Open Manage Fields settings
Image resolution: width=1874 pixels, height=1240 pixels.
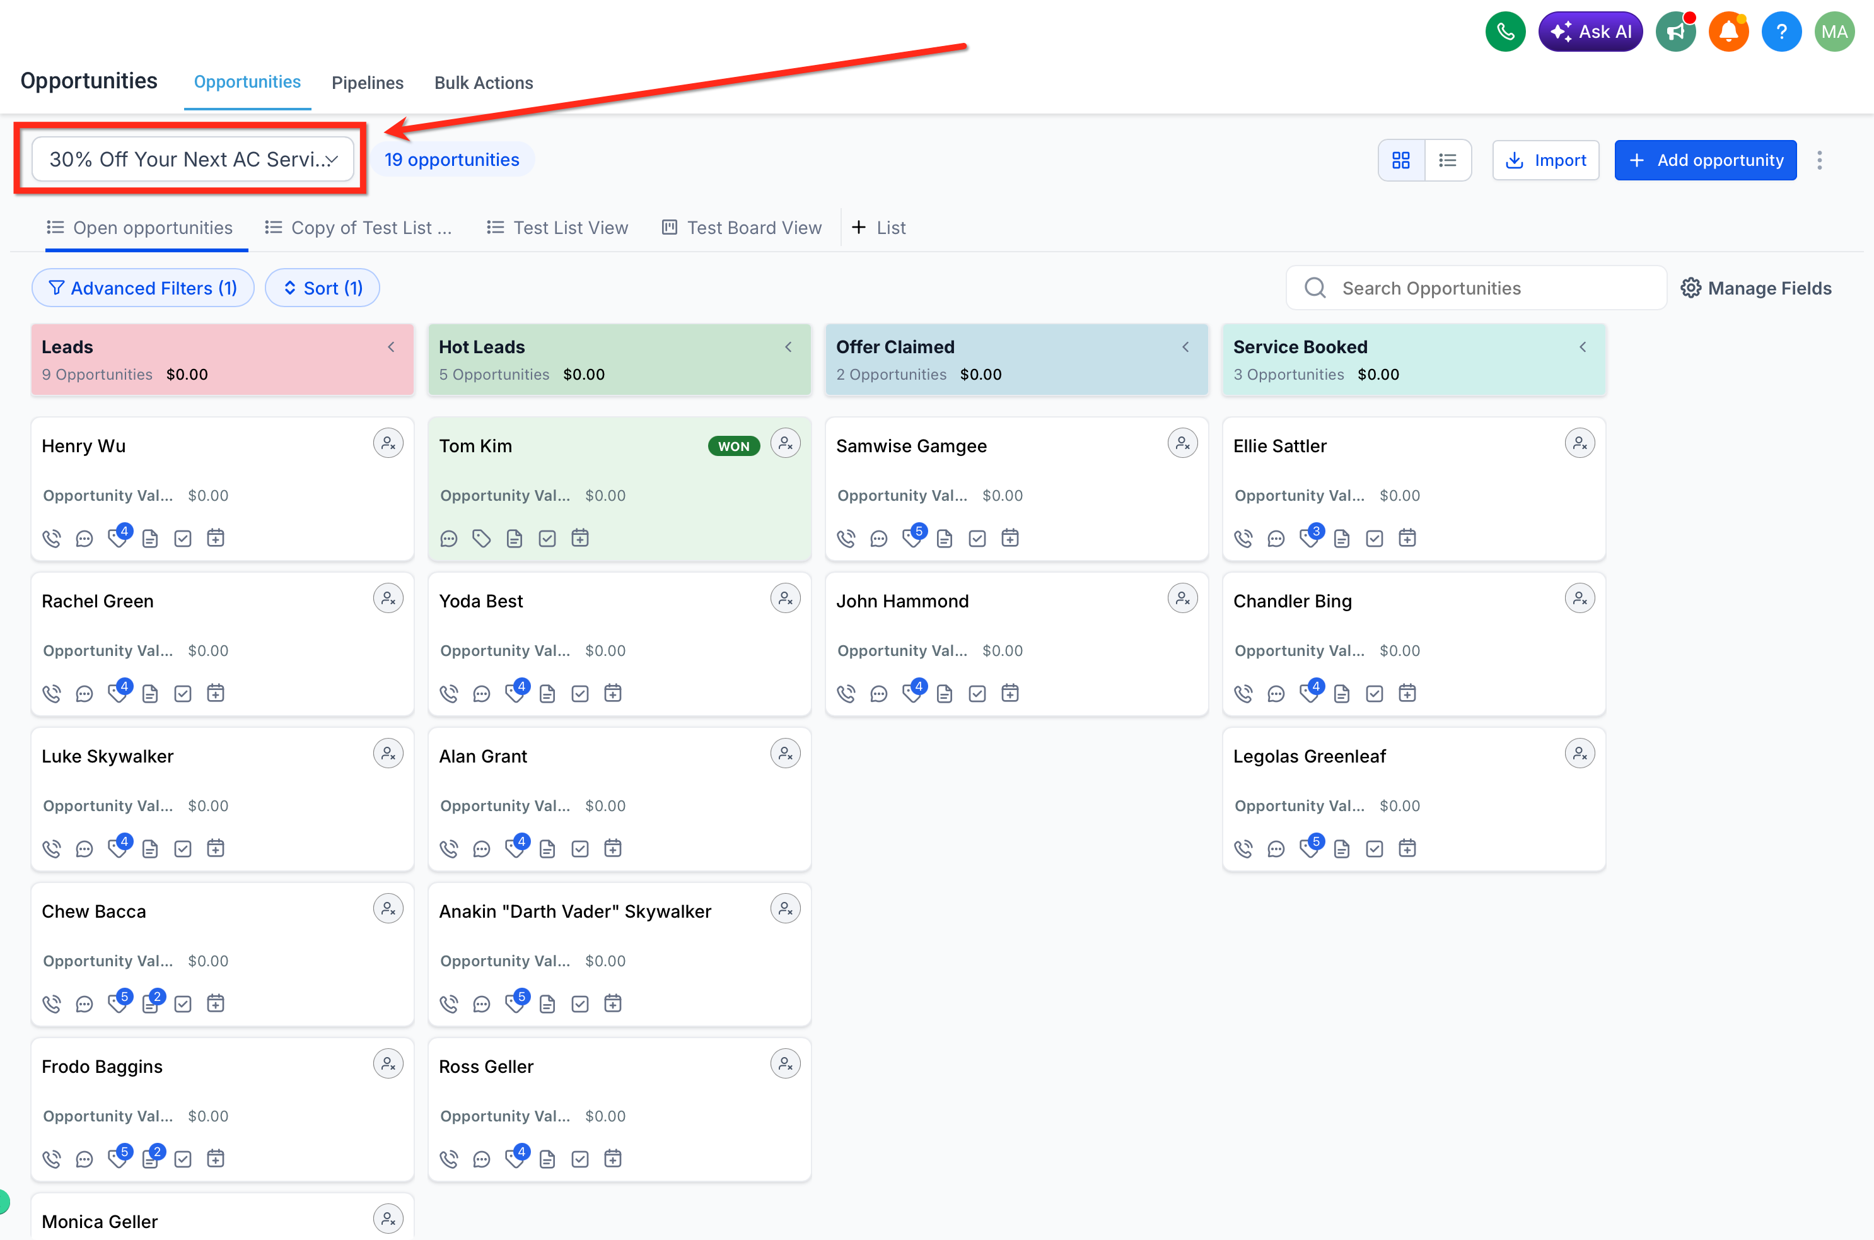pyautogui.click(x=1755, y=288)
